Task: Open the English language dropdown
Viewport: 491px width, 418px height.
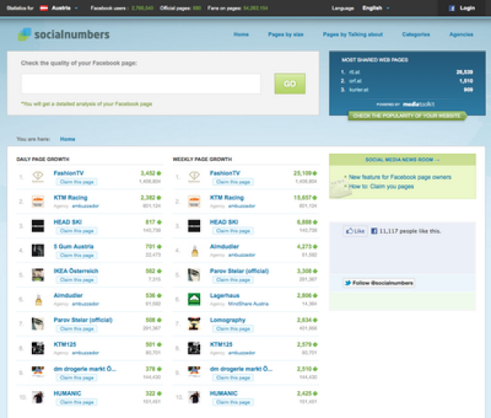Action: point(375,8)
